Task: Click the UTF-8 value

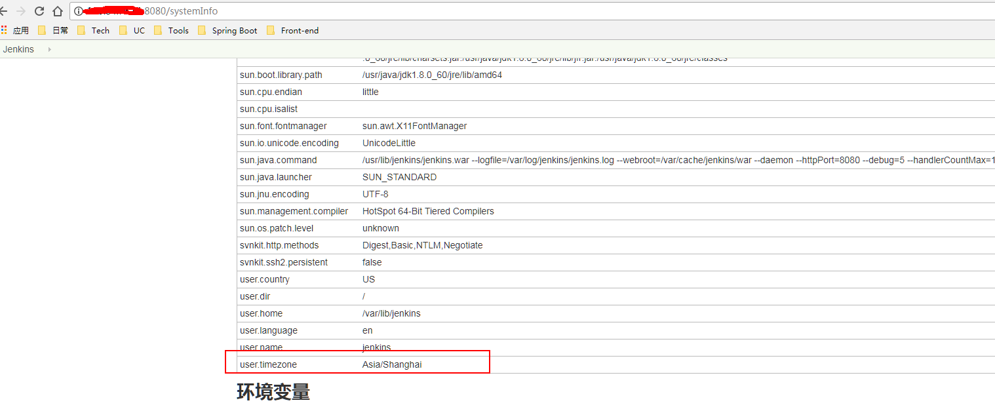Action: 375,194
